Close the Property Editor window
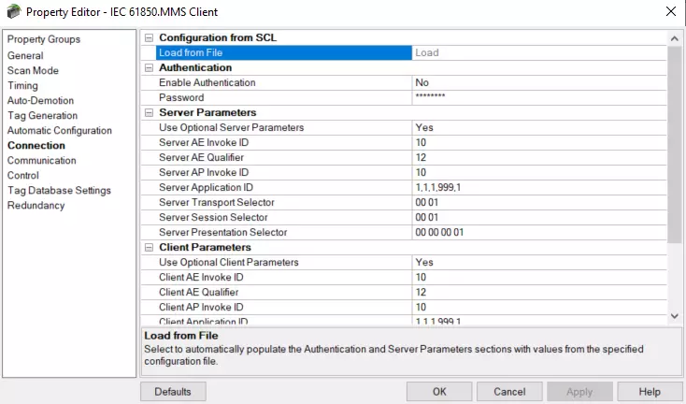 tap(671, 11)
